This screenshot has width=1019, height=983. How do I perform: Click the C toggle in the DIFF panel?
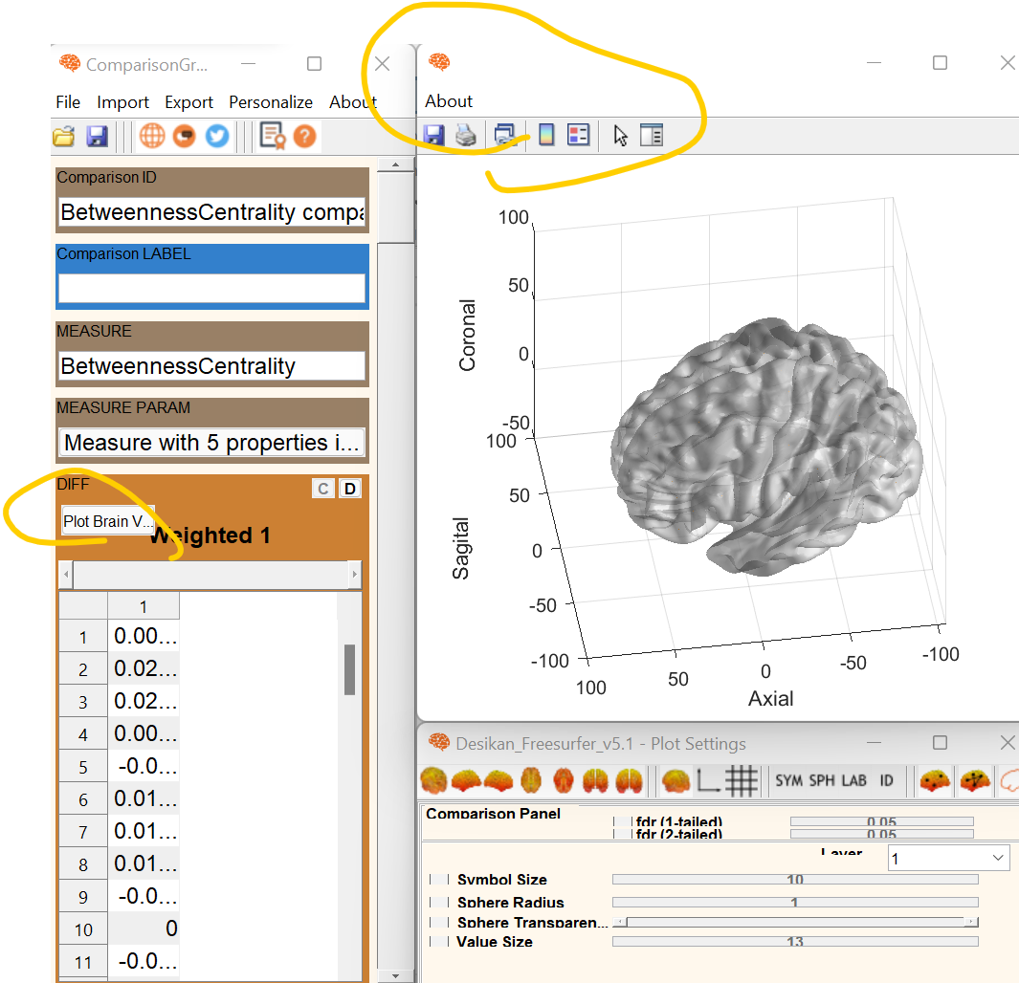pos(323,489)
